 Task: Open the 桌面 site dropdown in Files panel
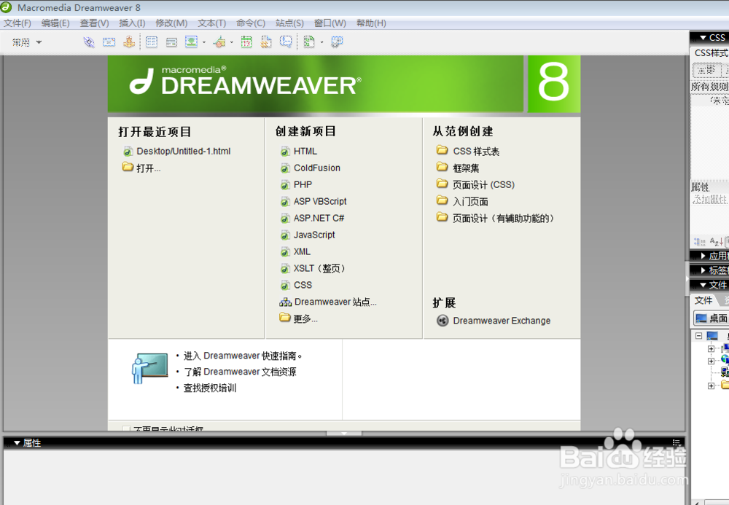coord(712,318)
